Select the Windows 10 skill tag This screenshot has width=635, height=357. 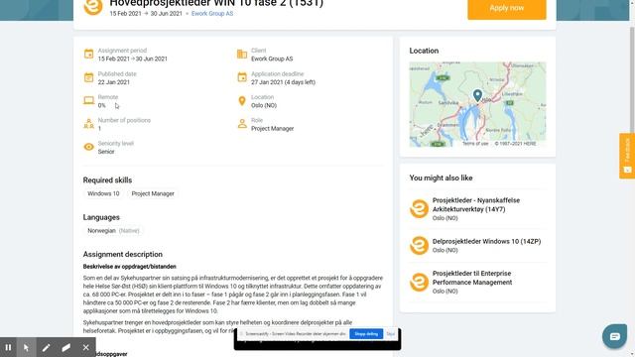tap(103, 193)
